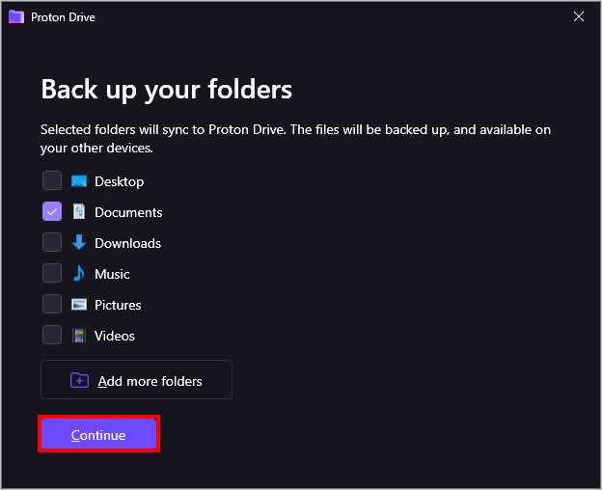This screenshot has height=490, width=602.
Task: Uncheck the Documents checkbox
Action: coord(52,211)
